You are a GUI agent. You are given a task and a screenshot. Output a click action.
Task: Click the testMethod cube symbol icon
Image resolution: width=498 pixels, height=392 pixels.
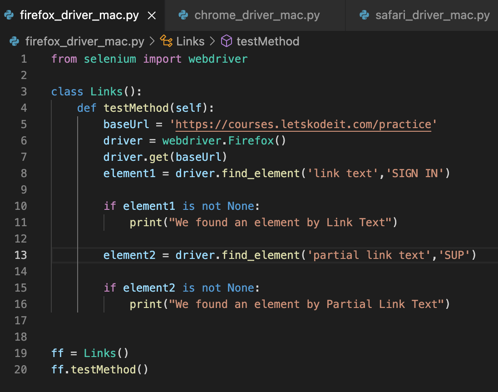(x=226, y=42)
